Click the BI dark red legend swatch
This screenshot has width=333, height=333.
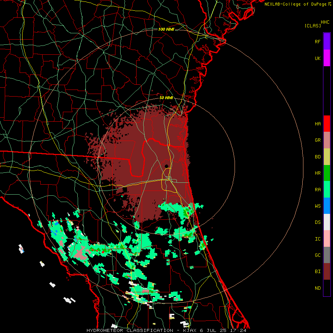point(327,272)
